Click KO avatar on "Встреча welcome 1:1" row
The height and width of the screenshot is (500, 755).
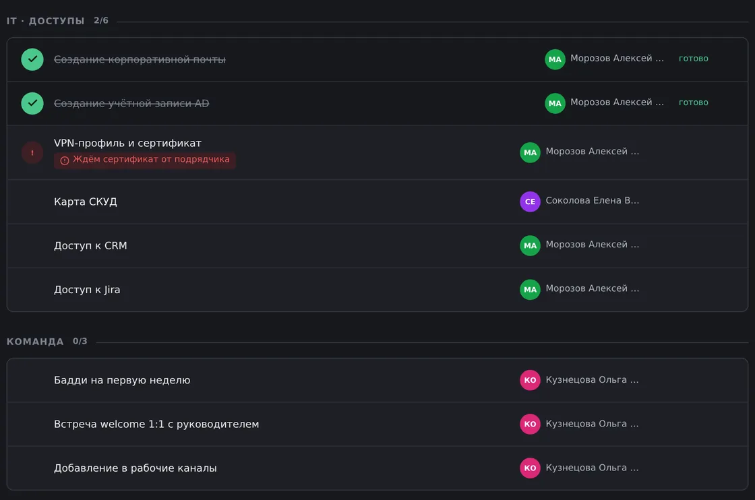[530, 424]
